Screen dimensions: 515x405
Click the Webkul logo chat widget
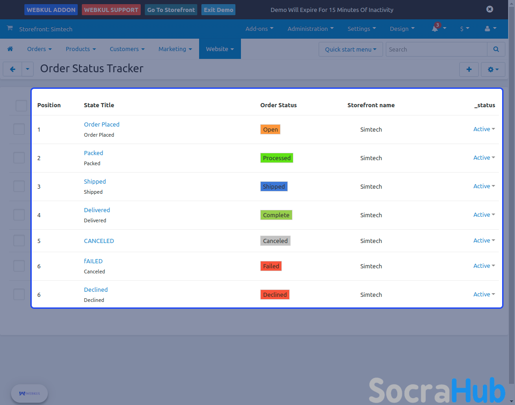click(x=29, y=393)
